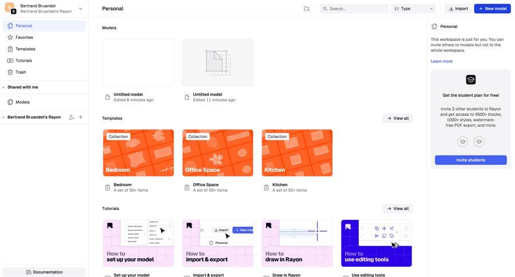Click the new folder icon beside search
This screenshot has width=515, height=277.
(307, 9)
